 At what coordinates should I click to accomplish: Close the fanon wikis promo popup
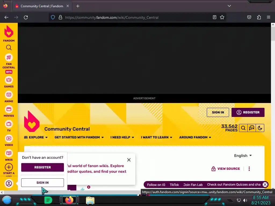[x=129, y=160]
